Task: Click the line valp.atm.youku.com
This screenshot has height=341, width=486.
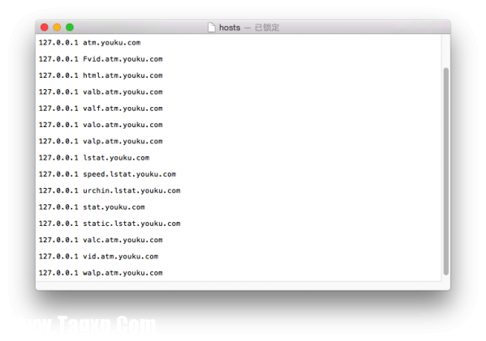Action: coord(101,142)
